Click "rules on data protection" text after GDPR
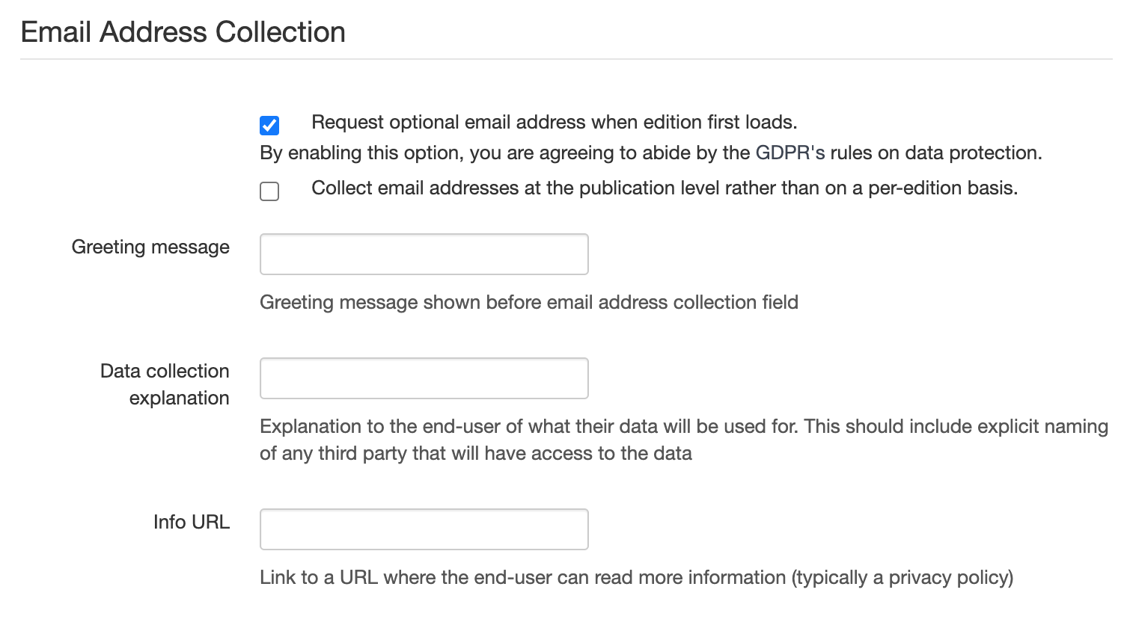This screenshot has height=634, width=1127. (935, 153)
